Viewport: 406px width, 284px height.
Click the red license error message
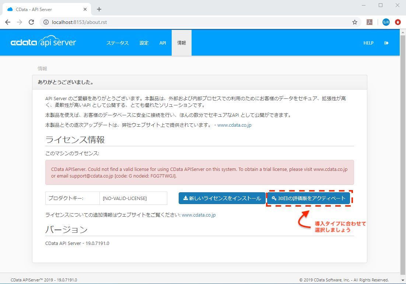pyautogui.click(x=199, y=172)
